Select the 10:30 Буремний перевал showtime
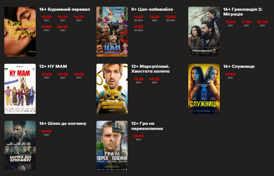 point(46,18)
